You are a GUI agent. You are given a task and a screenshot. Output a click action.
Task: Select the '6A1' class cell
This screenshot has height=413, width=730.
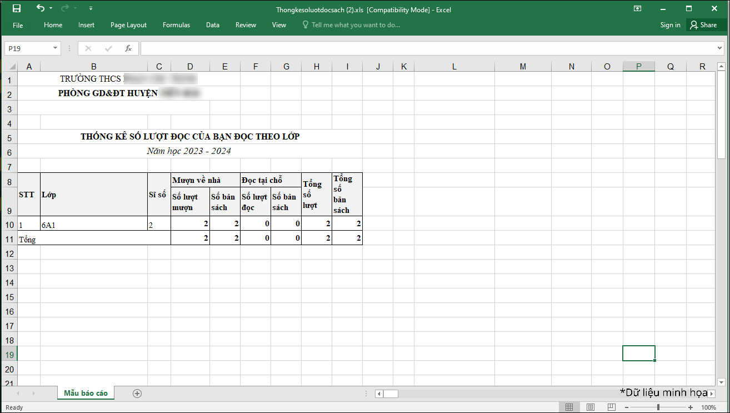tap(94, 223)
